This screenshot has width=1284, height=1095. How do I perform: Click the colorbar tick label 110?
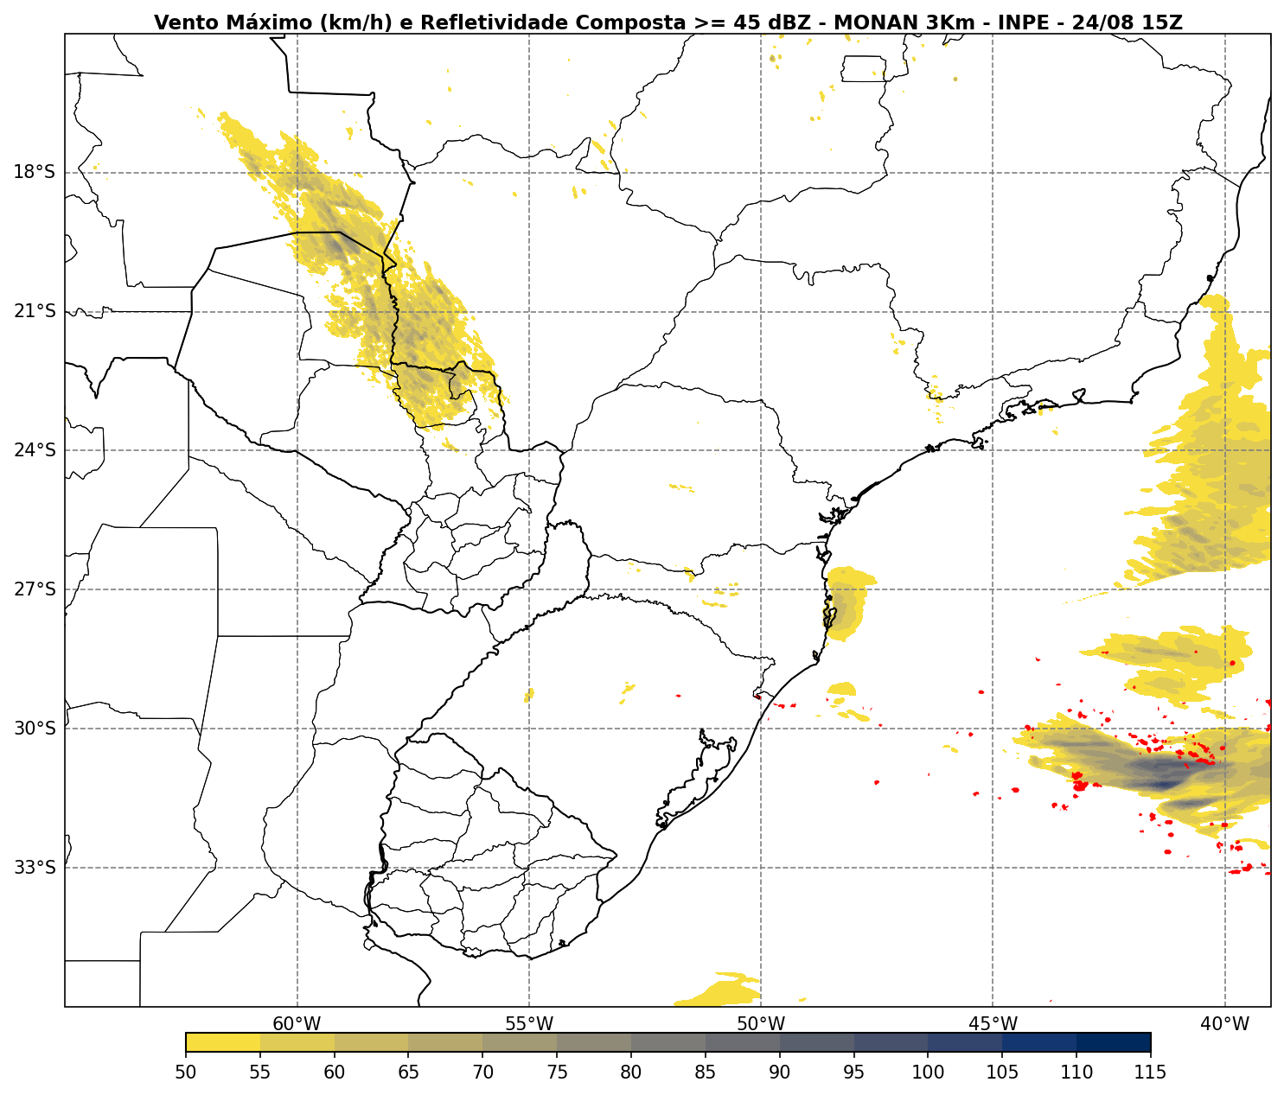tap(1076, 1073)
